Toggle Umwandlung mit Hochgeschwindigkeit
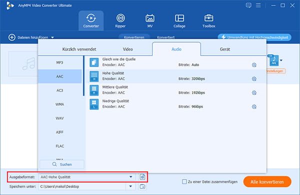 coord(254,37)
